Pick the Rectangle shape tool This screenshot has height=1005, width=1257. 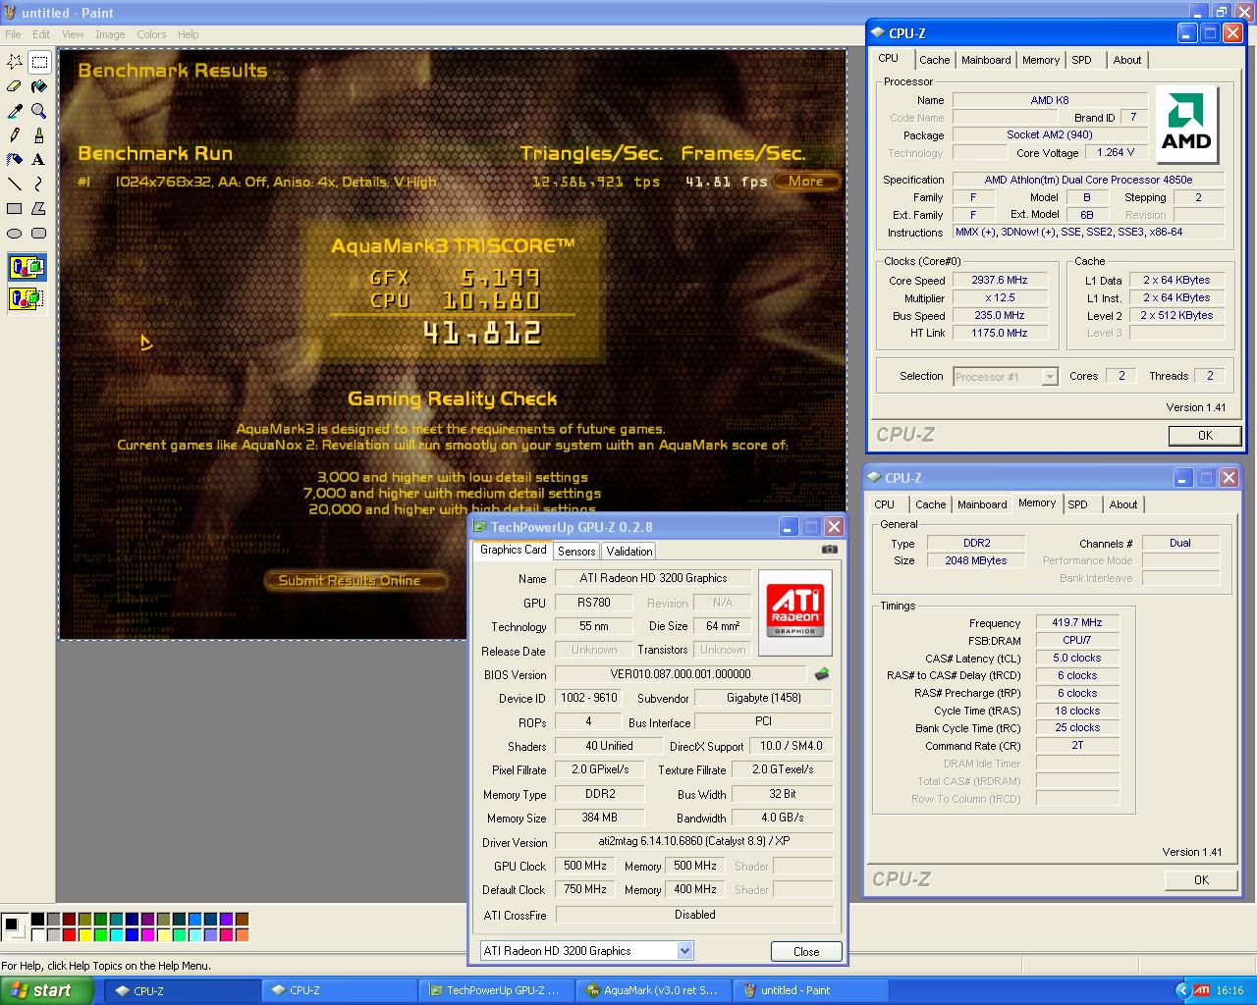tap(15, 209)
